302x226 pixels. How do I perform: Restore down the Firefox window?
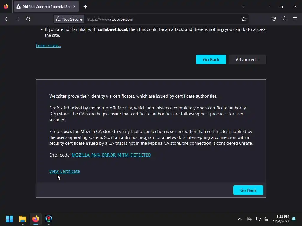282,6
